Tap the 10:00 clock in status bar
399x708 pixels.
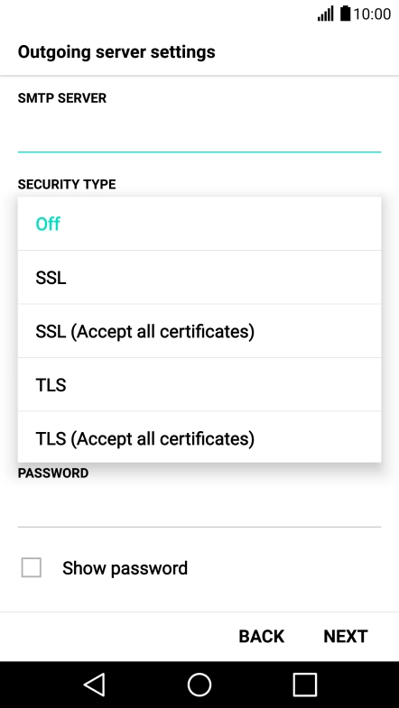point(372,14)
